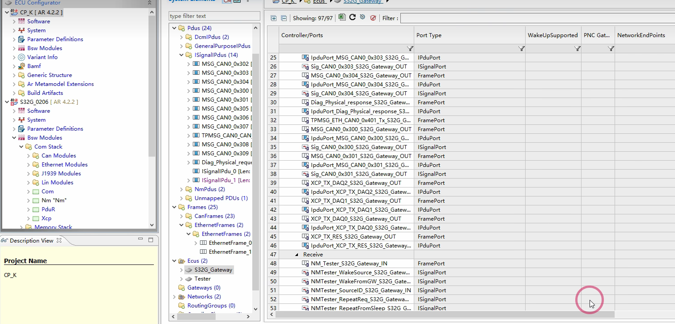The width and height of the screenshot is (675, 324).
Task: Click the refresh table icon
Action: tap(352, 18)
